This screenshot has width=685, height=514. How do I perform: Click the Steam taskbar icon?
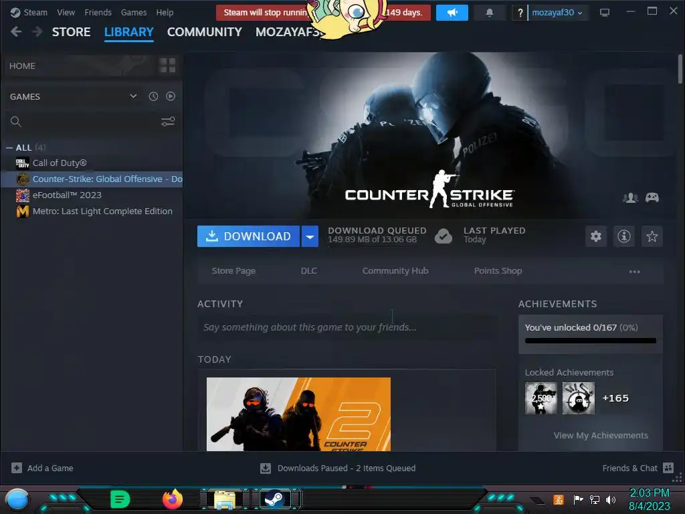[275, 499]
